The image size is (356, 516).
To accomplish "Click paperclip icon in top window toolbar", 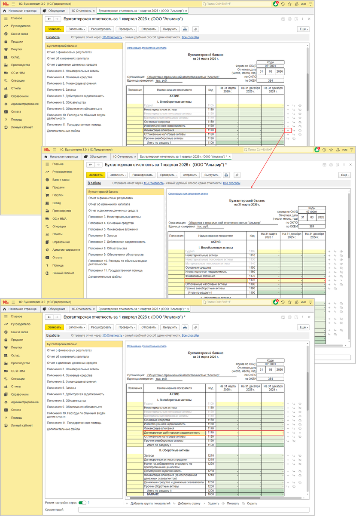I will 195,29.
